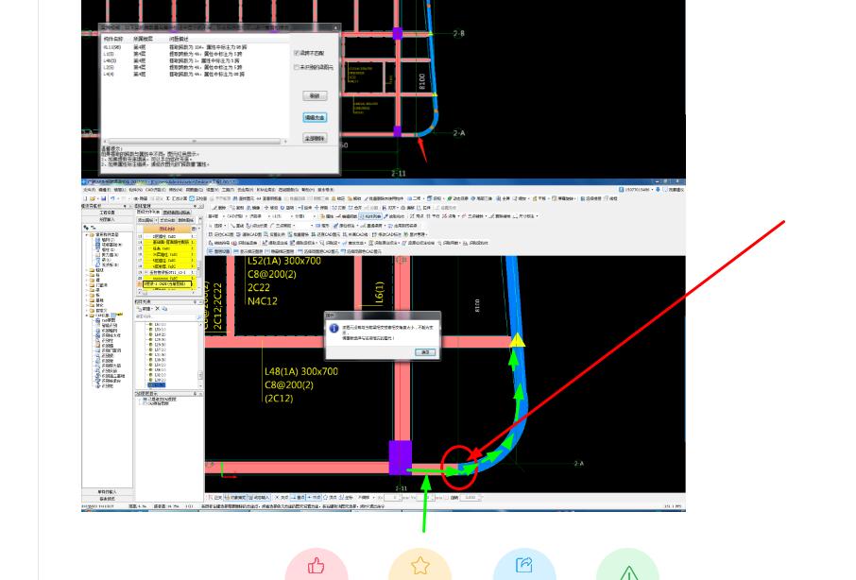Switch to the 图纸楼层对照表 tab

pyautogui.click(x=177, y=213)
